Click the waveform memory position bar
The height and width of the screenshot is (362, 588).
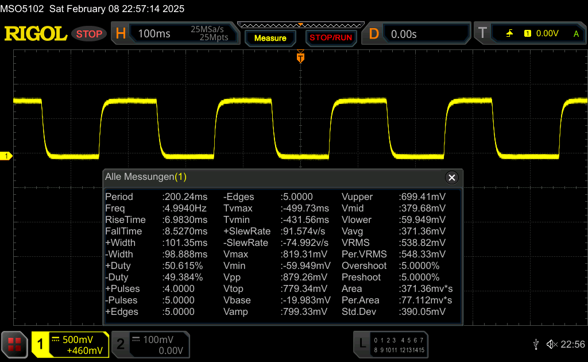tap(301, 25)
